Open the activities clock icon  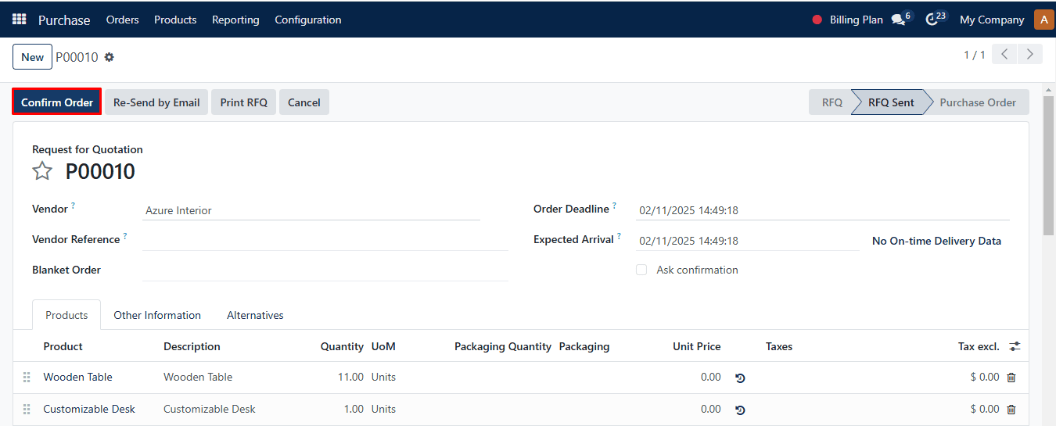coord(932,20)
